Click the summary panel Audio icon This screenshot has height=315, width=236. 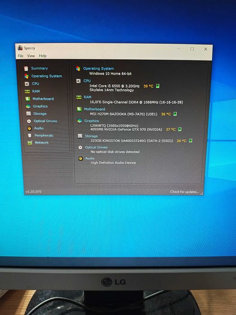[x=81, y=159]
